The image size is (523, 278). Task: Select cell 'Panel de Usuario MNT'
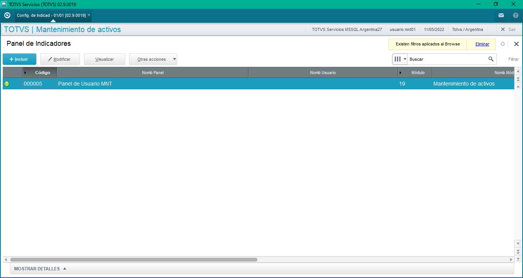click(x=153, y=84)
